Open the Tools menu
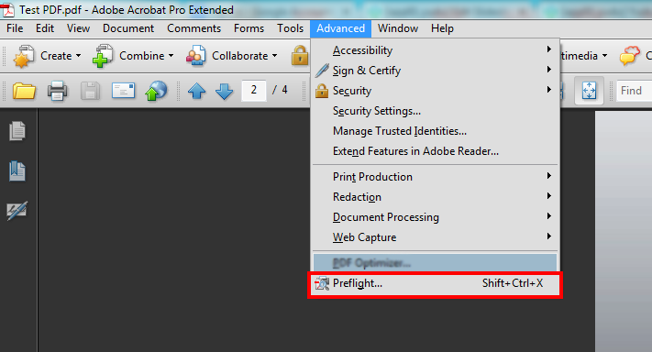 291,28
